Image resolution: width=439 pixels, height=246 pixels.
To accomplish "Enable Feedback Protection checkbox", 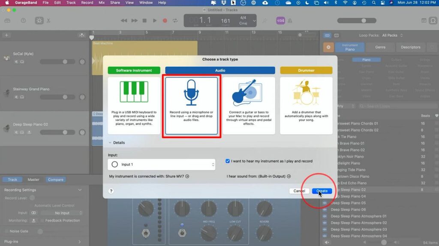I will coord(42,221).
